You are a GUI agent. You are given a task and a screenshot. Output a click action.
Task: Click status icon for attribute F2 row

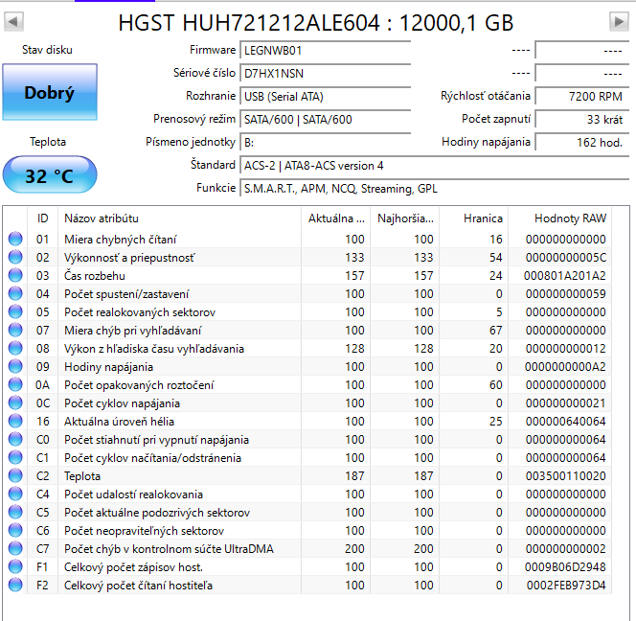point(15,585)
